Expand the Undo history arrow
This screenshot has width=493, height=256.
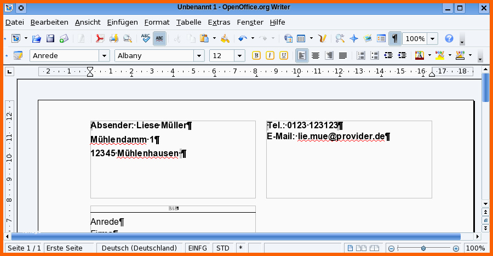pos(253,38)
